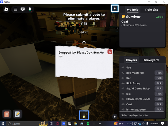Pick Rick Astley to vote
The height and width of the screenshot is (126, 168).
click(159, 83)
